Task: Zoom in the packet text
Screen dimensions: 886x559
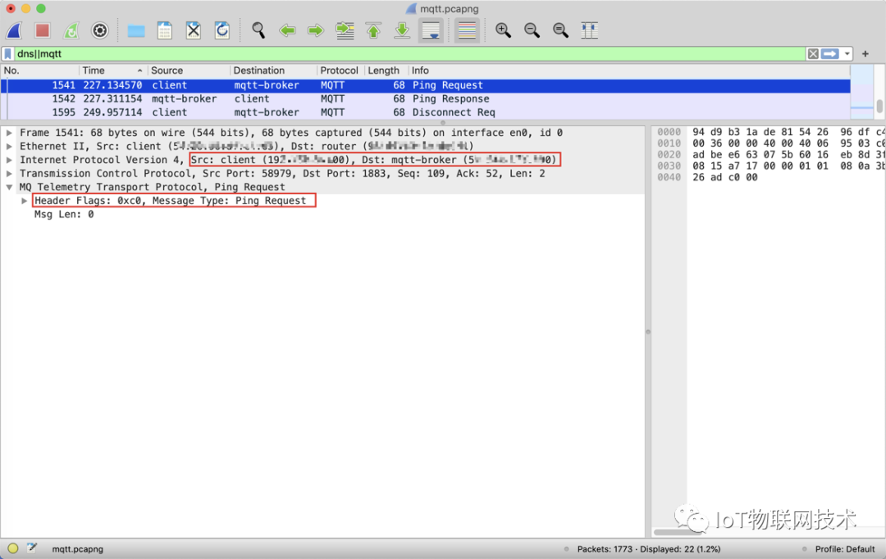Action: (x=503, y=31)
